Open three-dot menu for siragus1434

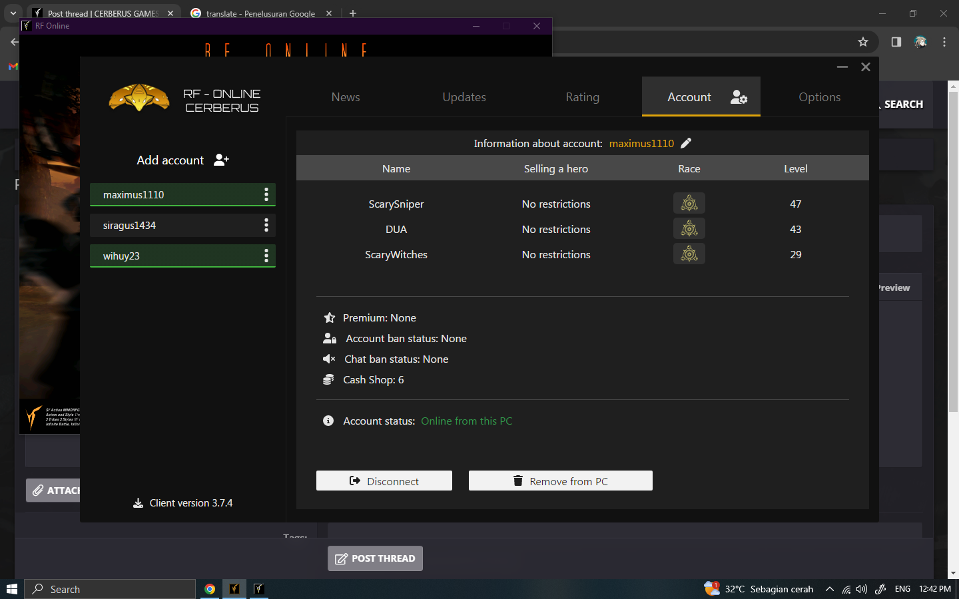266,225
